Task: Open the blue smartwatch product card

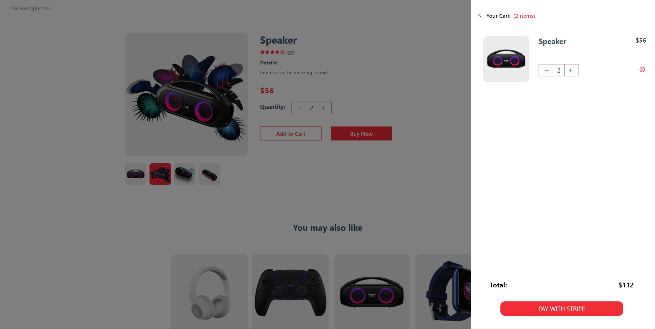Action: [x=443, y=291]
